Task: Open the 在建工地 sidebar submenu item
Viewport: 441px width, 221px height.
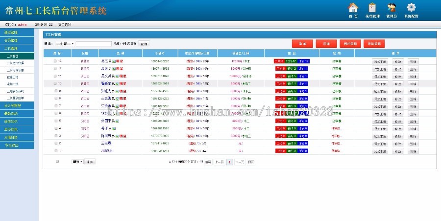Action: tap(17, 77)
